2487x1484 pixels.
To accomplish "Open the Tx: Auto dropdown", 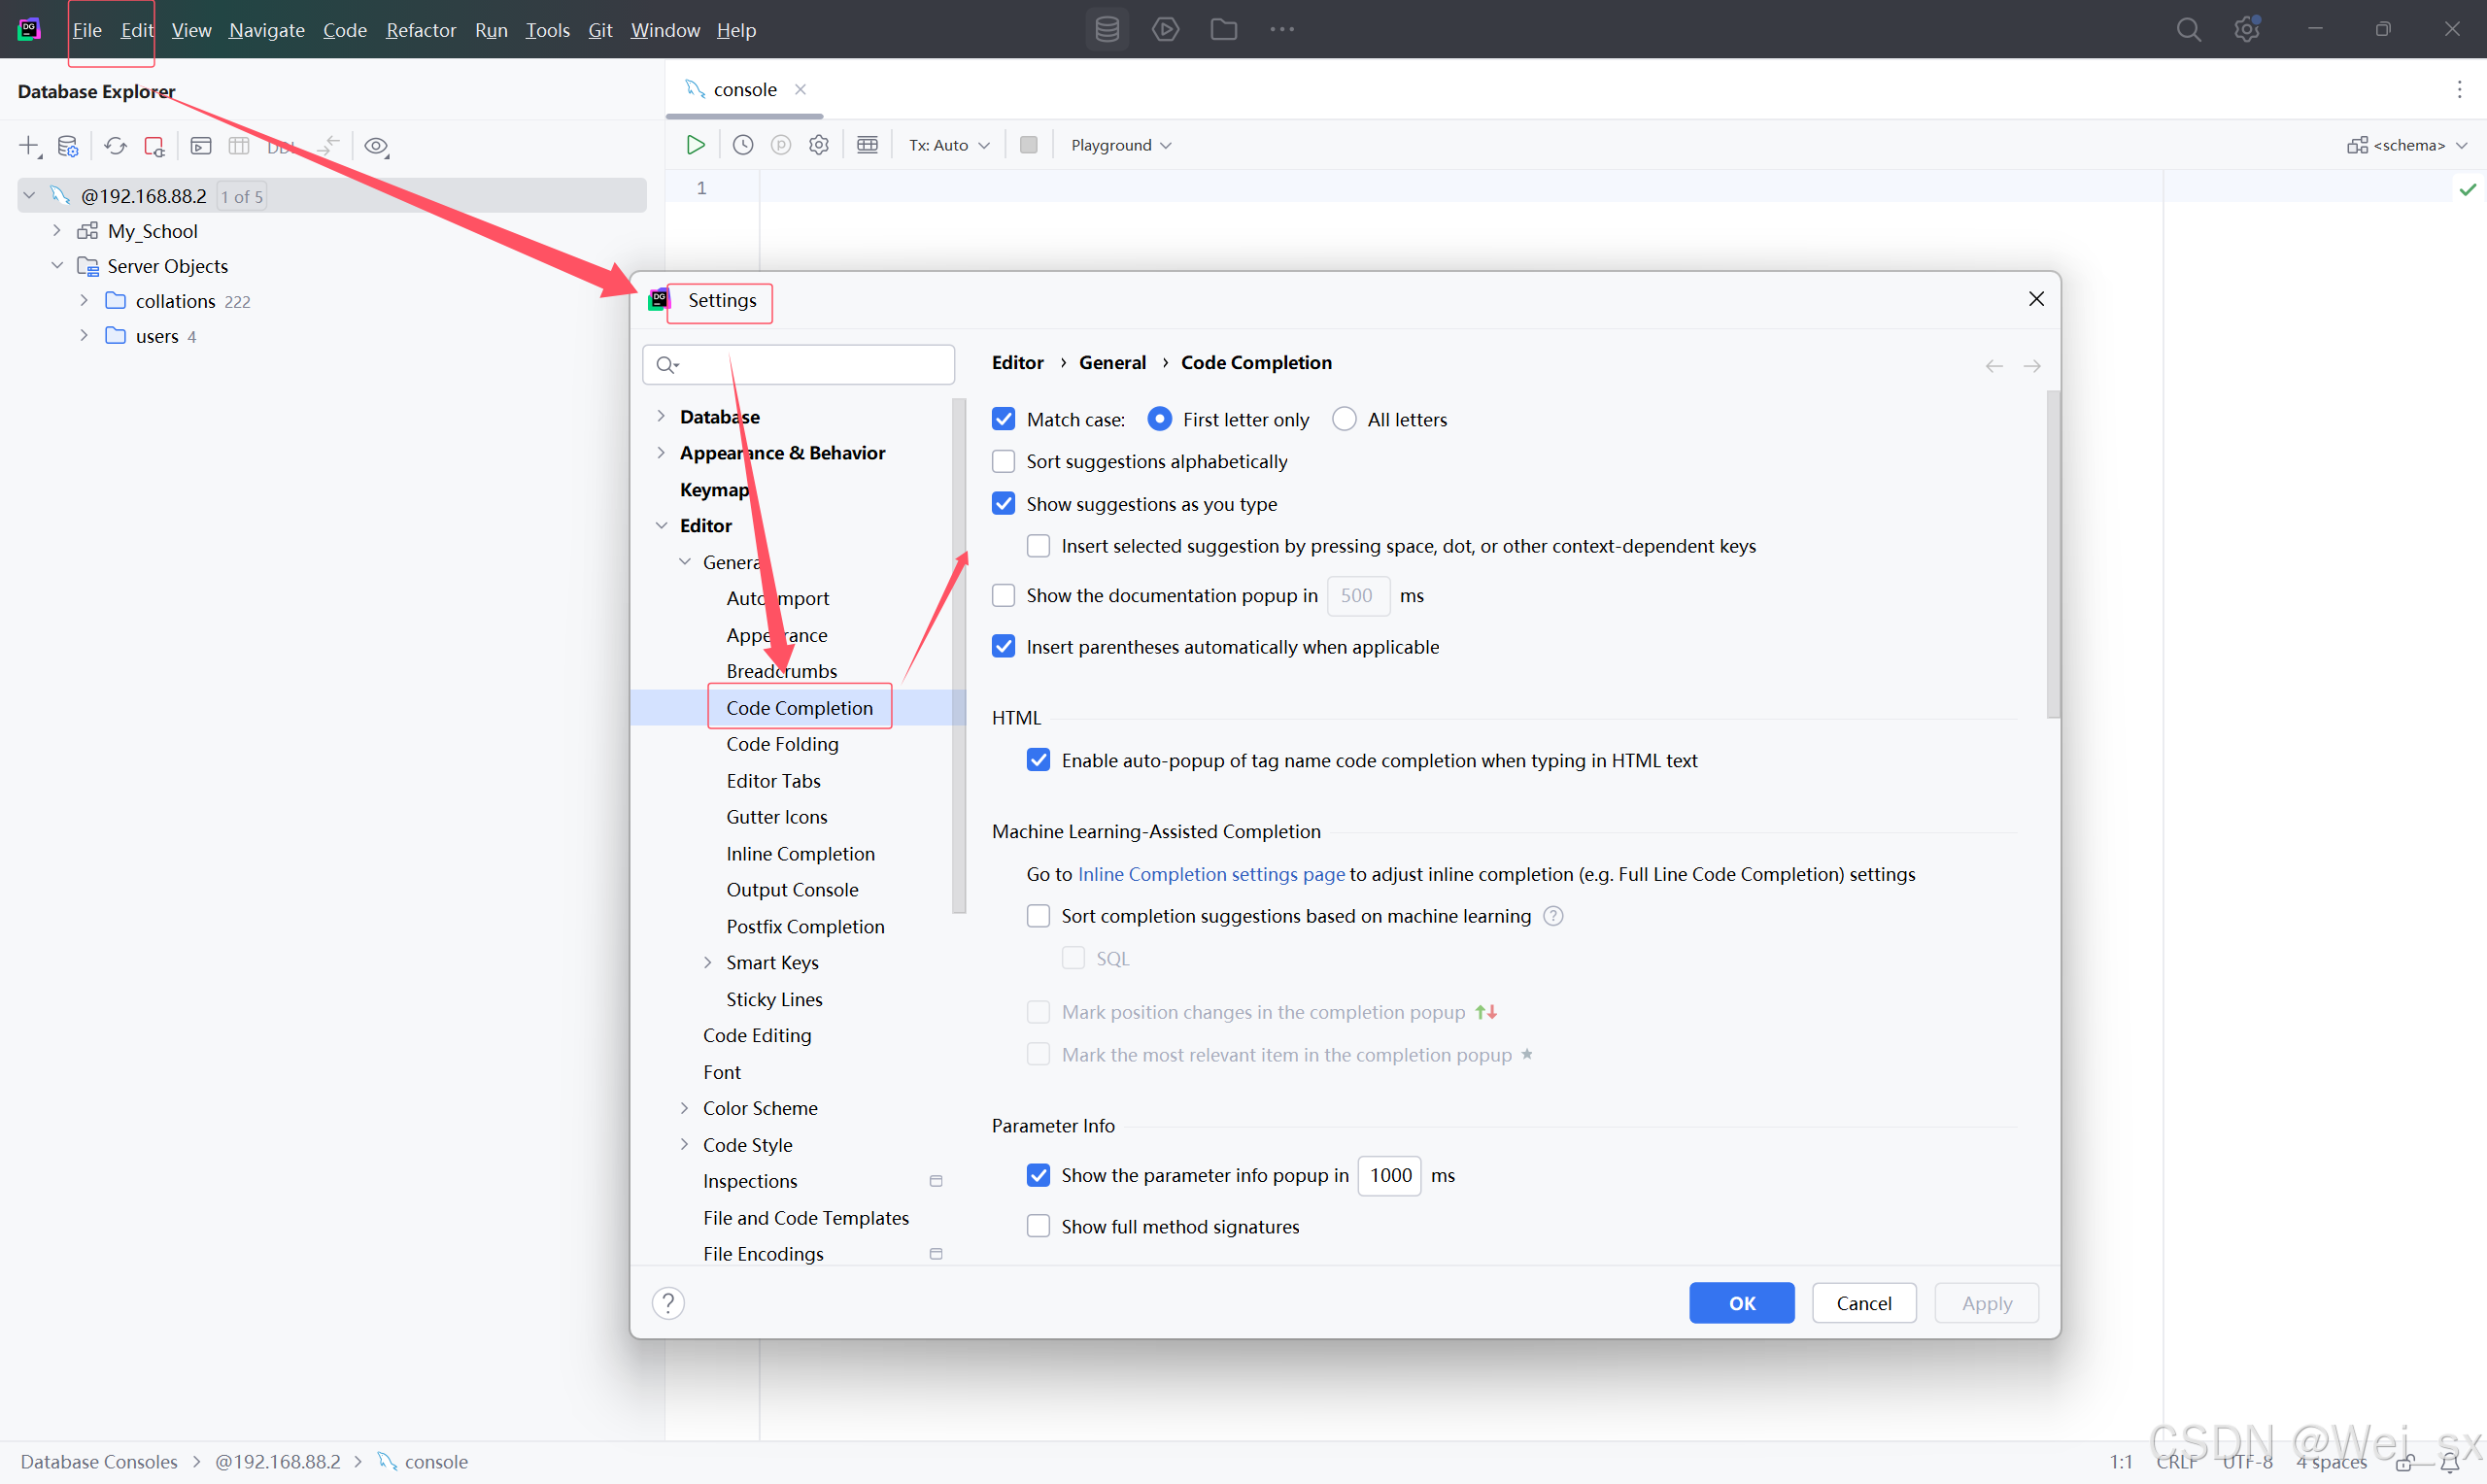I will coord(948,145).
